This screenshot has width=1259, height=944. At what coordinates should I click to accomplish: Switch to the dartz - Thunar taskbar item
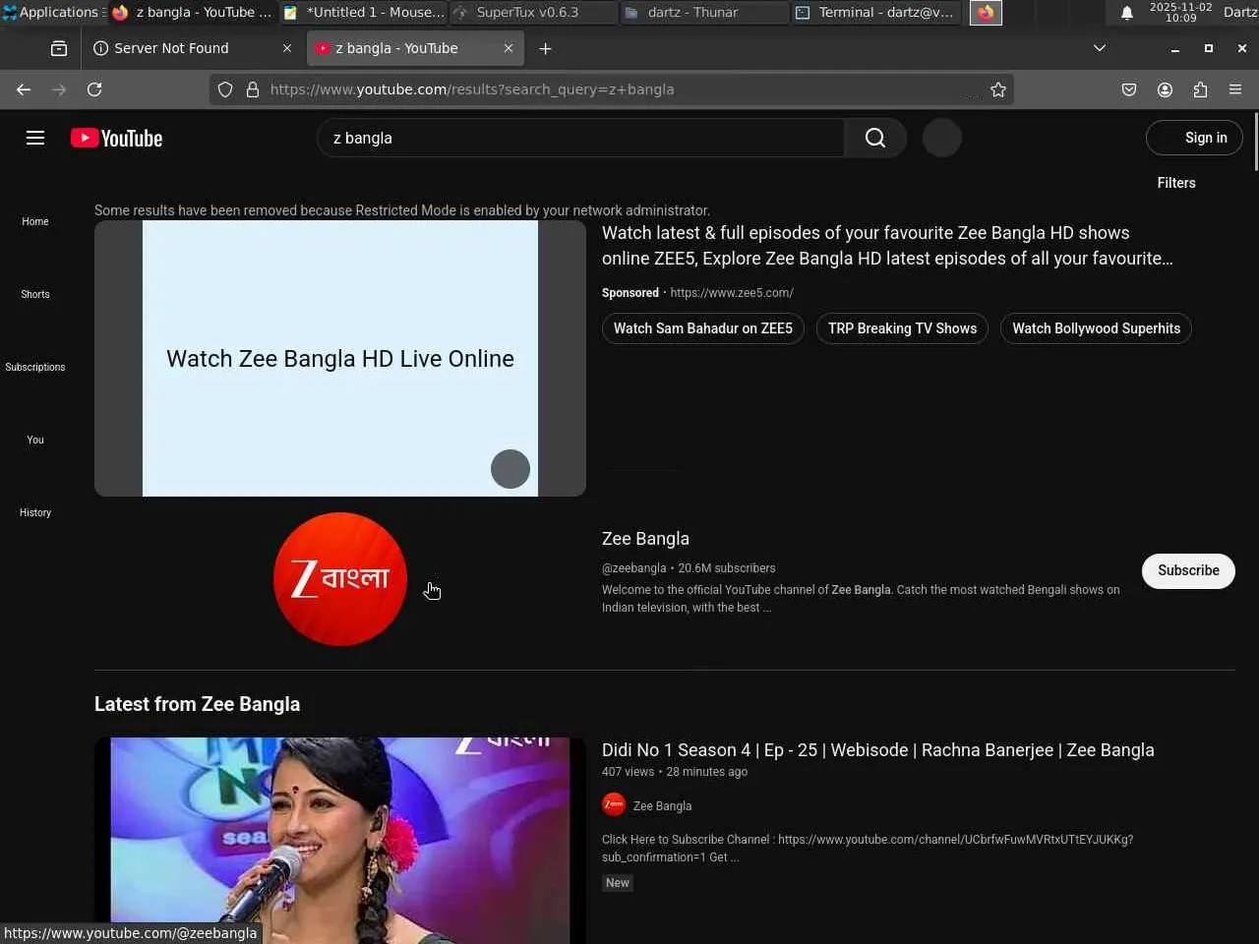[704, 13]
